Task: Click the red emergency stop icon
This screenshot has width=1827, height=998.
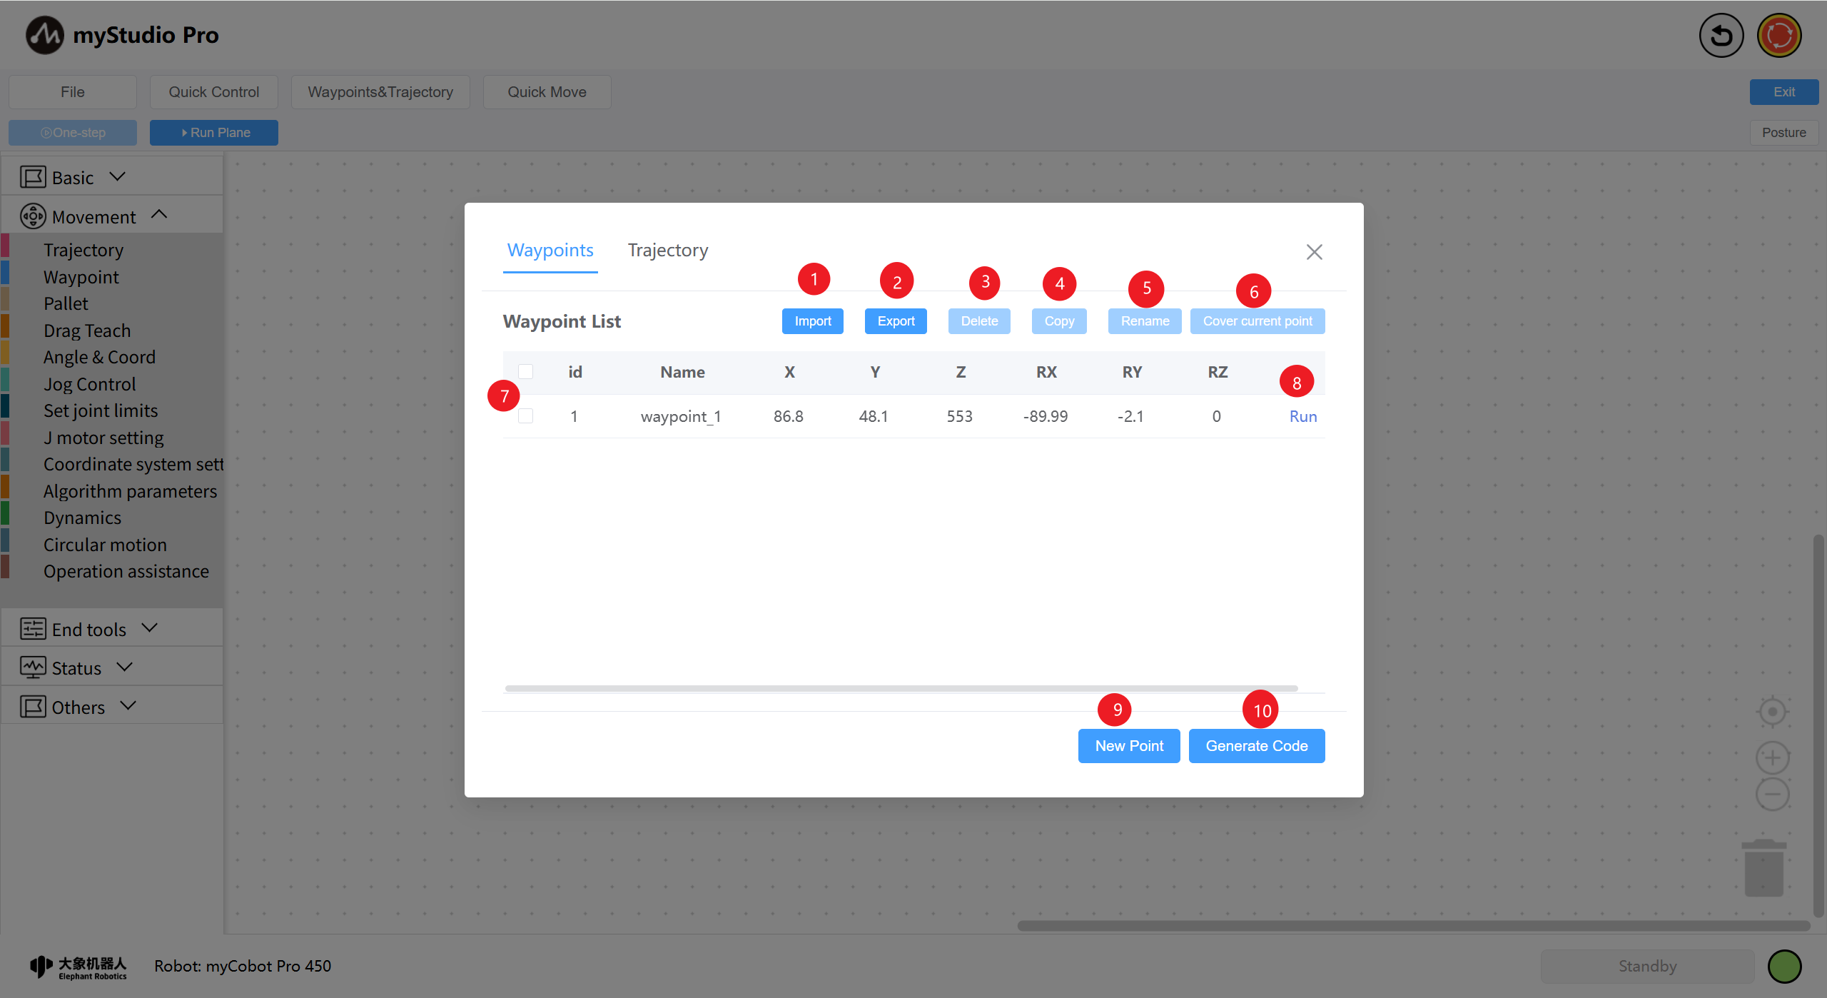Action: coord(1779,35)
